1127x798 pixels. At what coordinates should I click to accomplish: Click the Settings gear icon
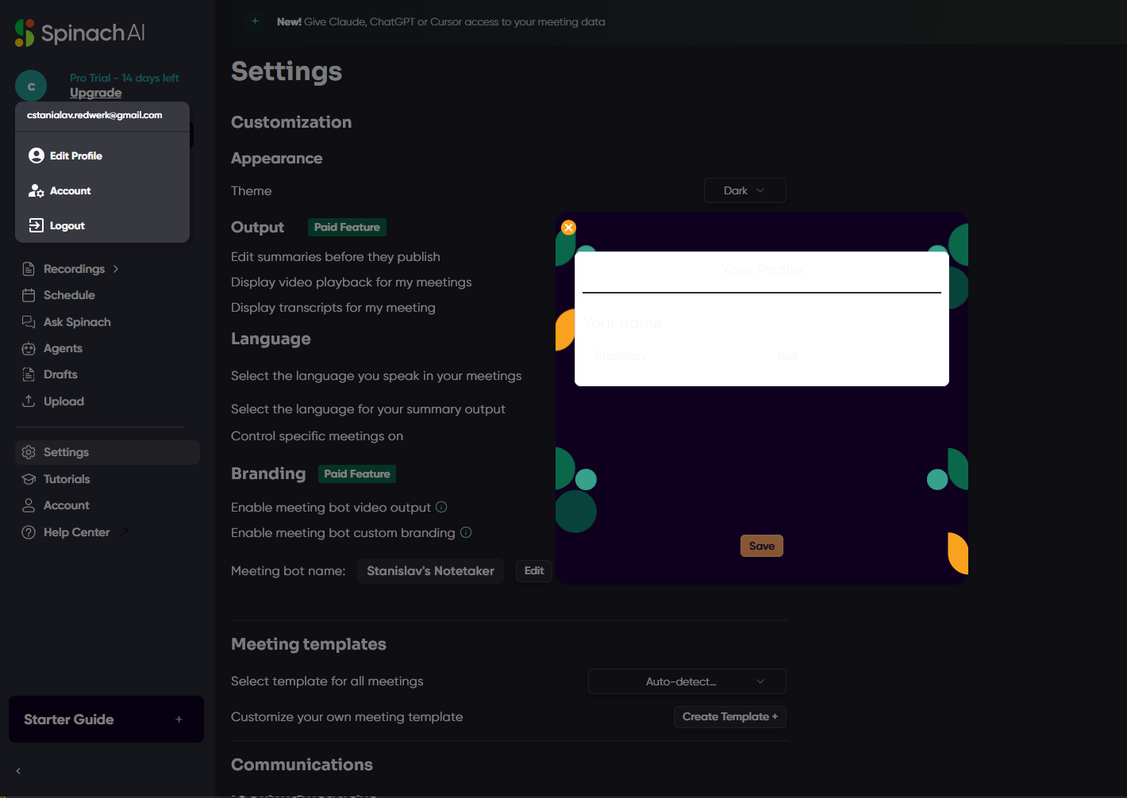click(x=29, y=452)
